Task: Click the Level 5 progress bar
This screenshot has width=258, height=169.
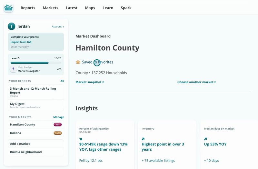Action: click(36, 63)
